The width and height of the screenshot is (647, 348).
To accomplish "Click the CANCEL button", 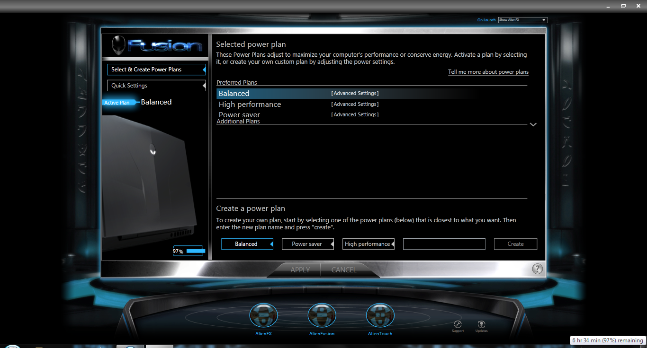I will tap(344, 270).
